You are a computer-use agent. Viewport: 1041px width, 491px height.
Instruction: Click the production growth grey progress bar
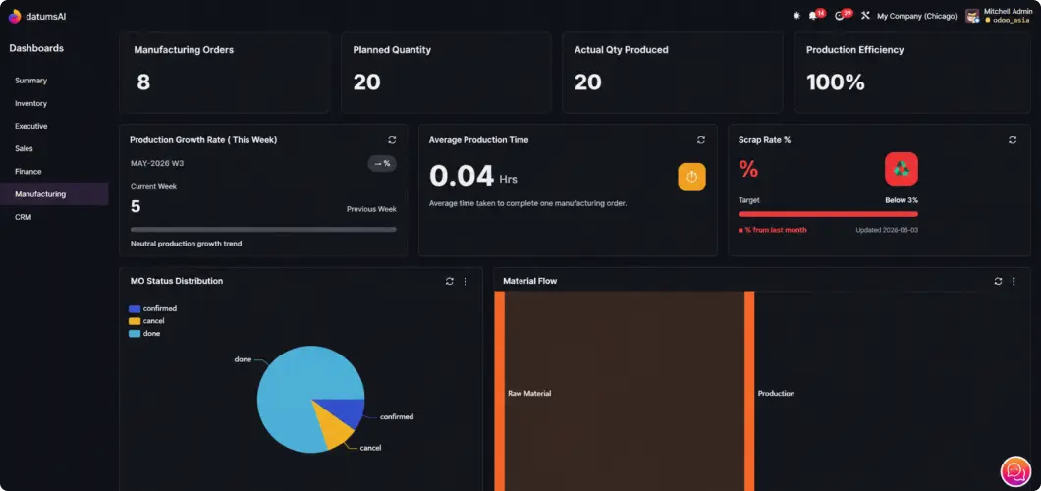click(263, 230)
